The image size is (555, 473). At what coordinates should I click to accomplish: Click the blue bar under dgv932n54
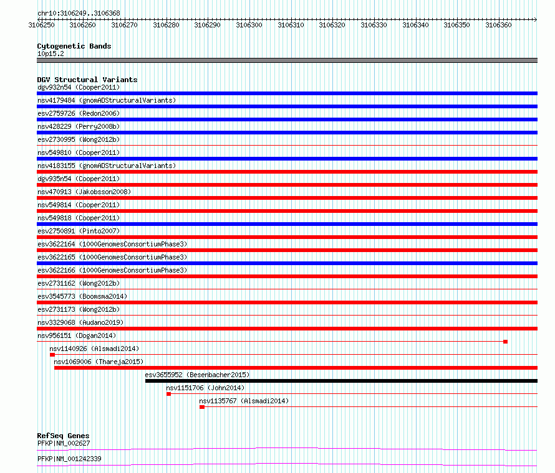click(287, 93)
